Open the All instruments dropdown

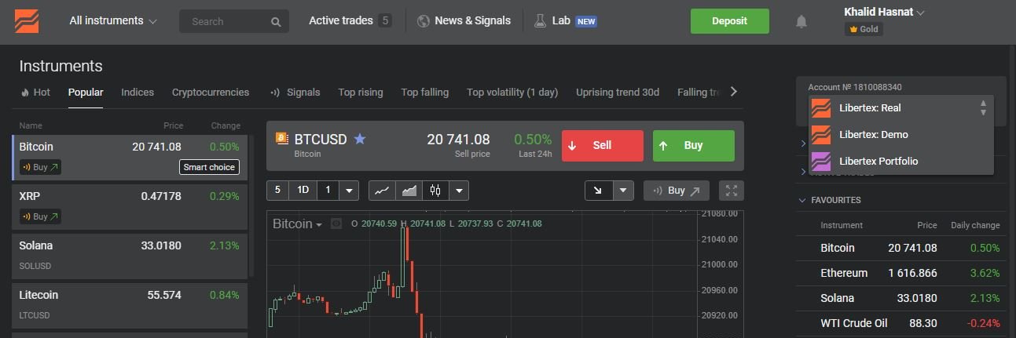coord(113,21)
